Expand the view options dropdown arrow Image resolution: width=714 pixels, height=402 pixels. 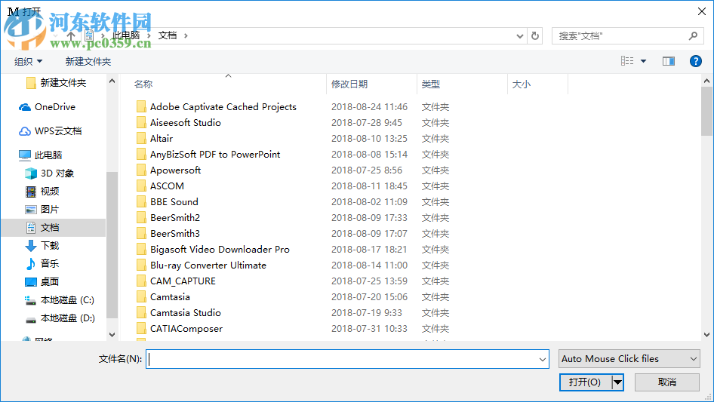click(x=643, y=61)
